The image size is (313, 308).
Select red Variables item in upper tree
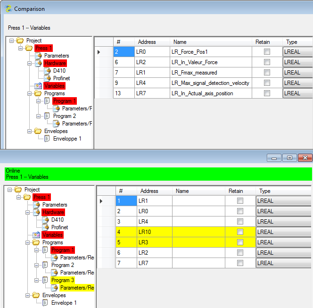54,86
